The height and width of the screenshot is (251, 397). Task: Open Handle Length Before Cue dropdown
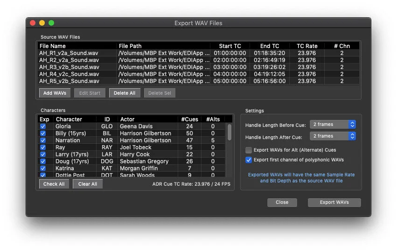coord(333,125)
